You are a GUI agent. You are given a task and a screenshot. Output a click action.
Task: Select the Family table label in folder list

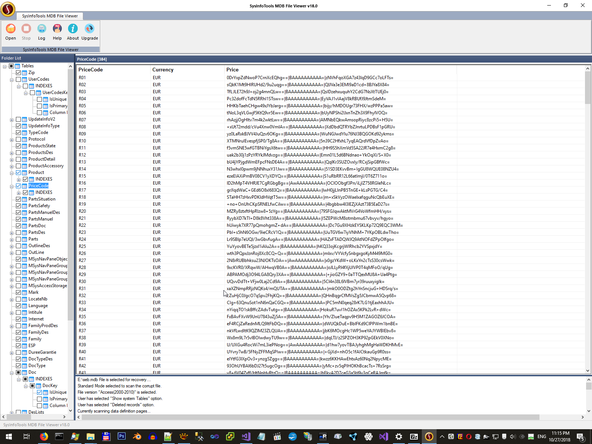35,339
